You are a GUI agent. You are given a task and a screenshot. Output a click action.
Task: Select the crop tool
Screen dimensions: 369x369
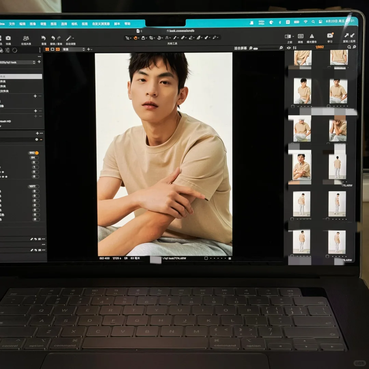point(151,38)
